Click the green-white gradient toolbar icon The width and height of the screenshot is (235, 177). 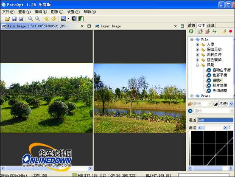pos(81,19)
